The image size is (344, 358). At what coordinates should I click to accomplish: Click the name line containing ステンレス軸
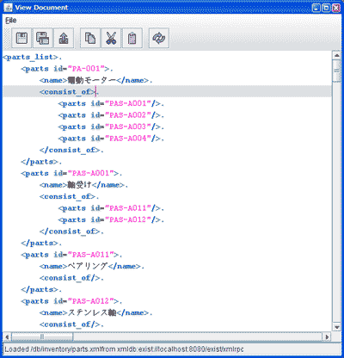[95, 312]
